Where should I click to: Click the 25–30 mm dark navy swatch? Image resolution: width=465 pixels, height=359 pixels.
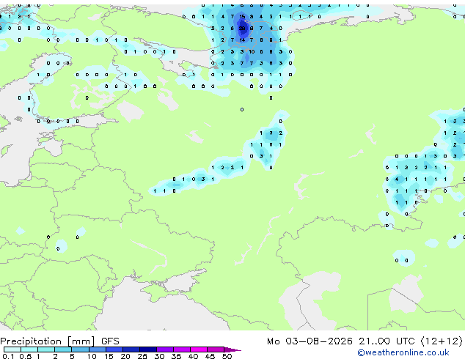(147, 349)
